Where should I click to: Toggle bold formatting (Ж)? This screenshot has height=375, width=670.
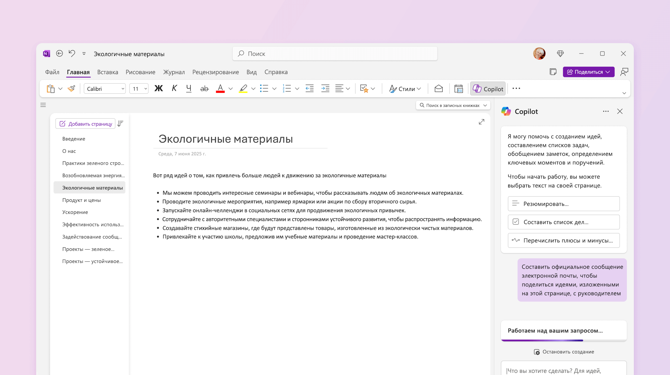point(158,88)
